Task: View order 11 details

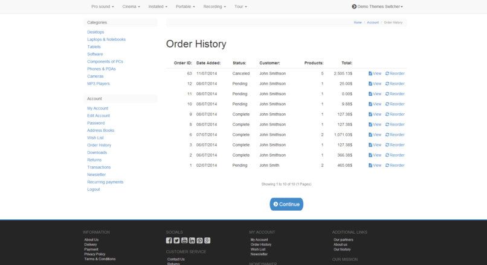Action: click(375, 94)
